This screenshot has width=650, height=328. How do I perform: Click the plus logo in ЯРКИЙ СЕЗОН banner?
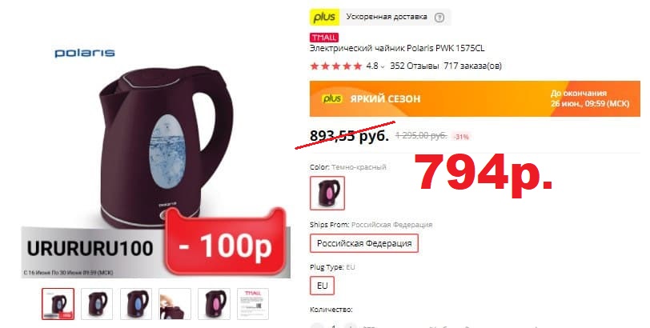[x=332, y=98]
